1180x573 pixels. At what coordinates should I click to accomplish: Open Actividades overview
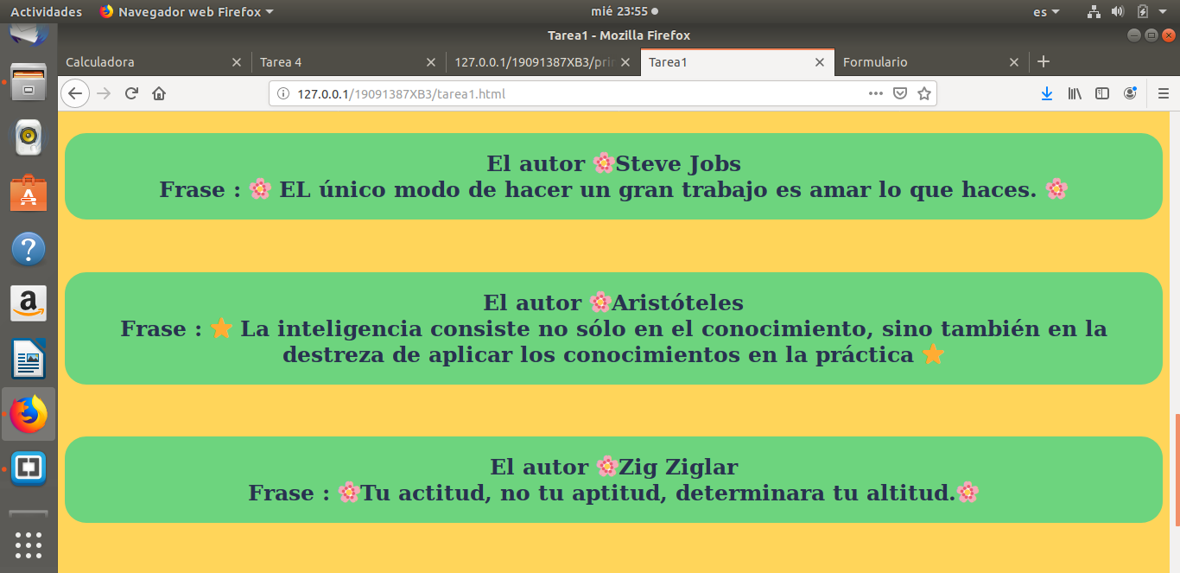pyautogui.click(x=47, y=11)
